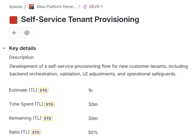This screenshot has width=192, height=140.
Task: Click the description text to edit
Action: point(96,70)
